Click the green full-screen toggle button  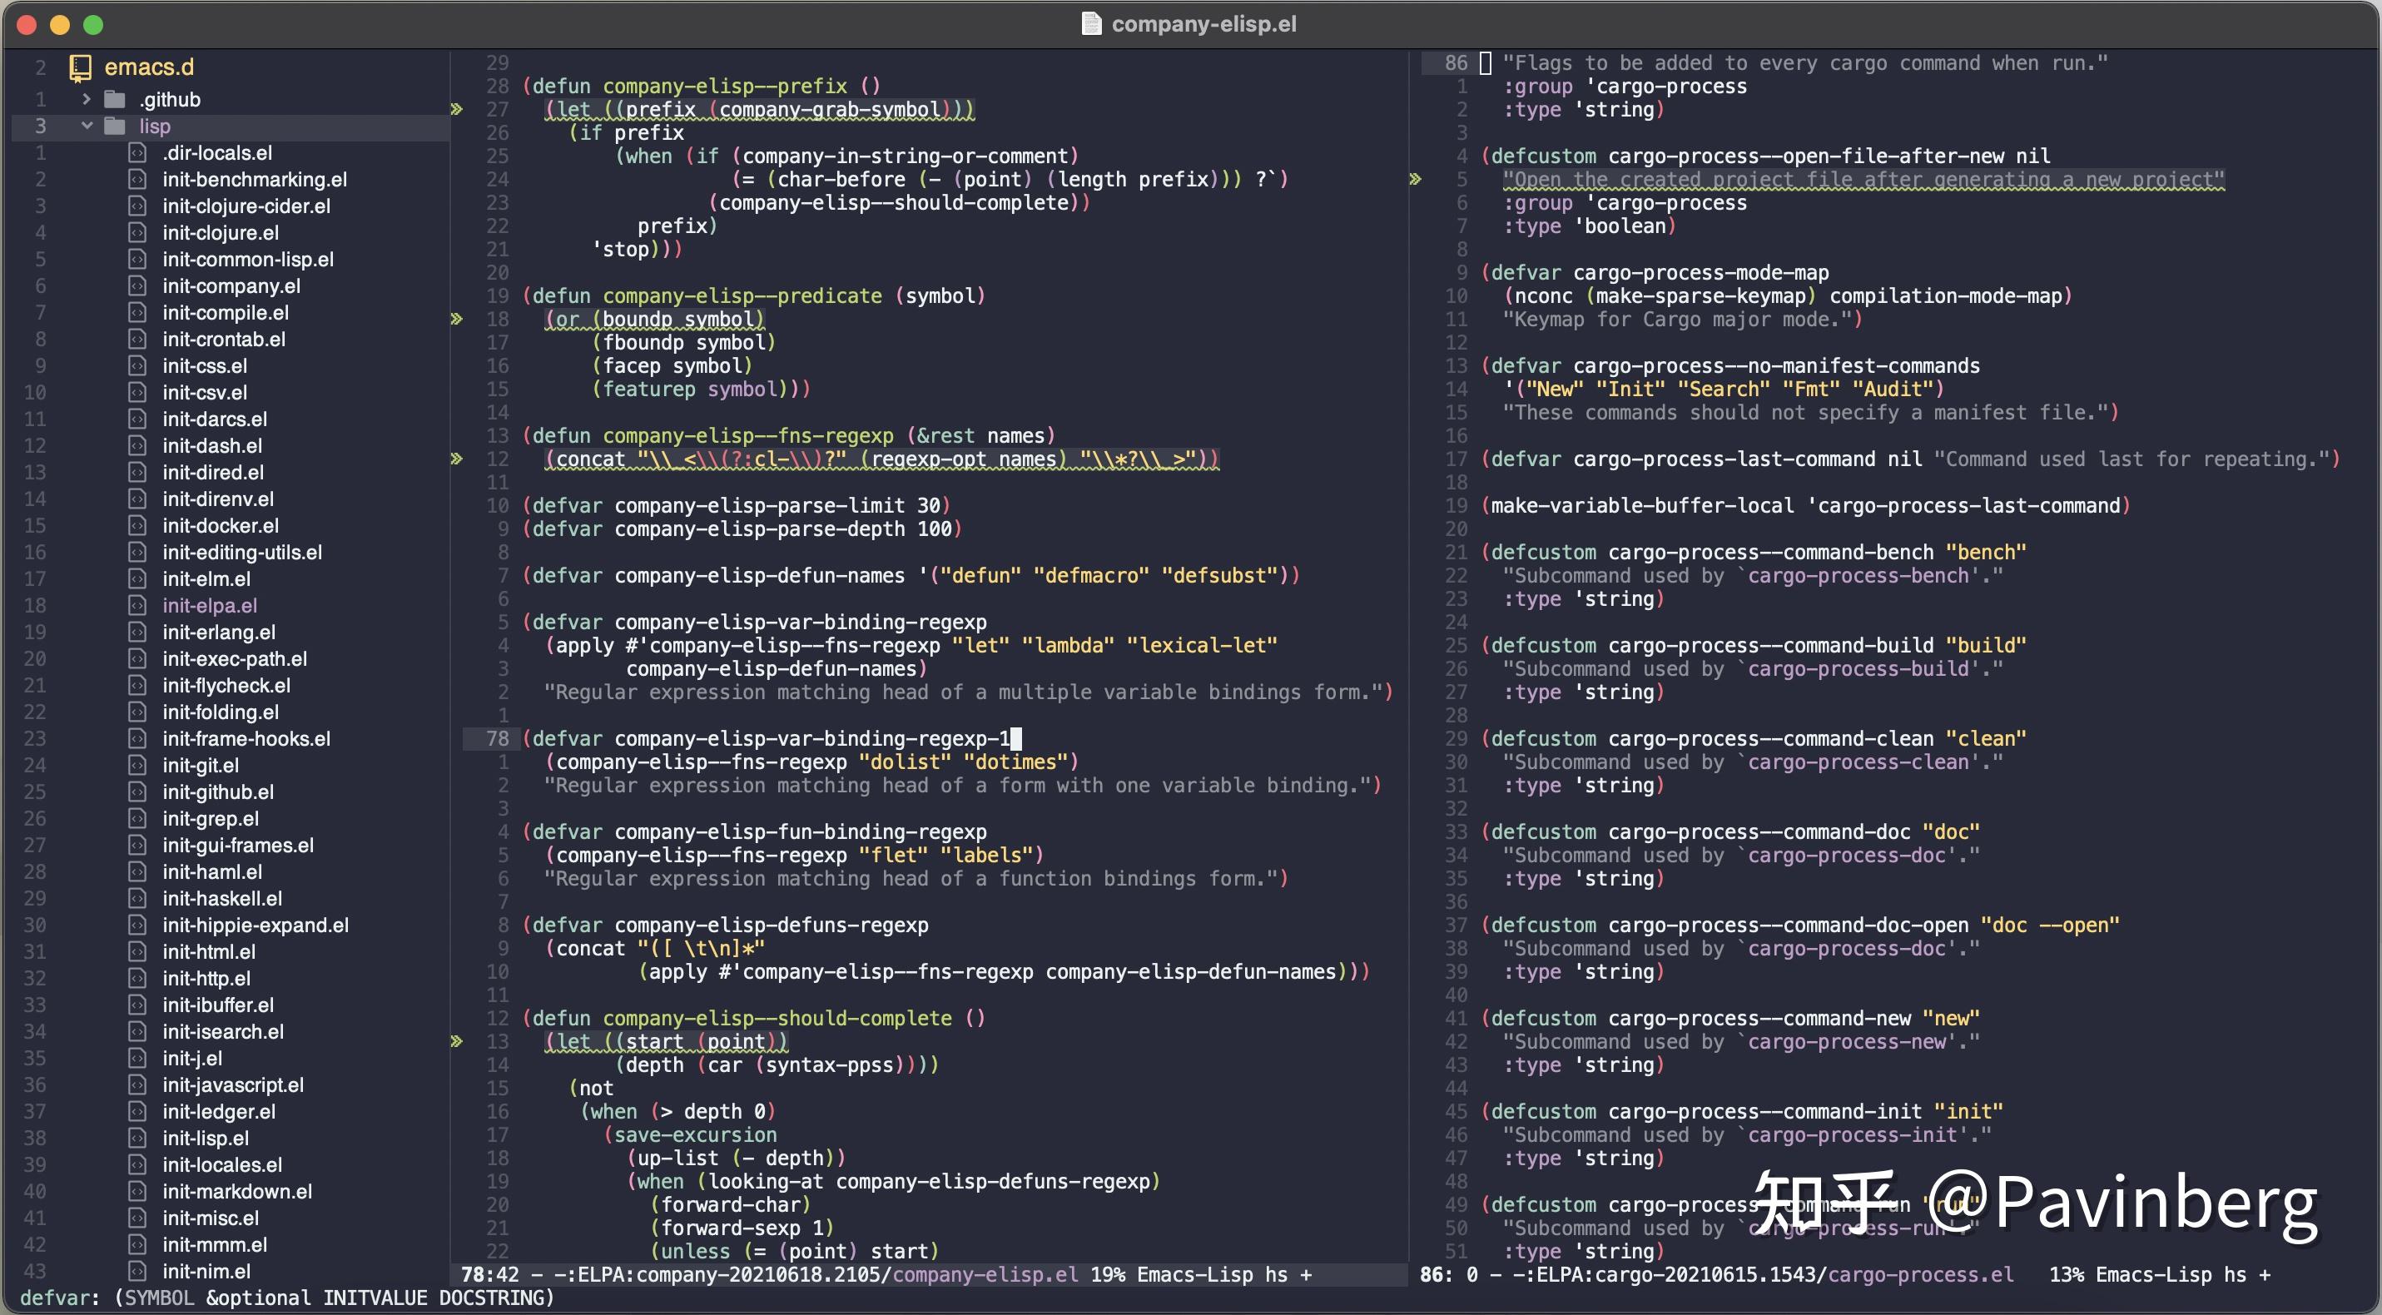click(x=93, y=25)
